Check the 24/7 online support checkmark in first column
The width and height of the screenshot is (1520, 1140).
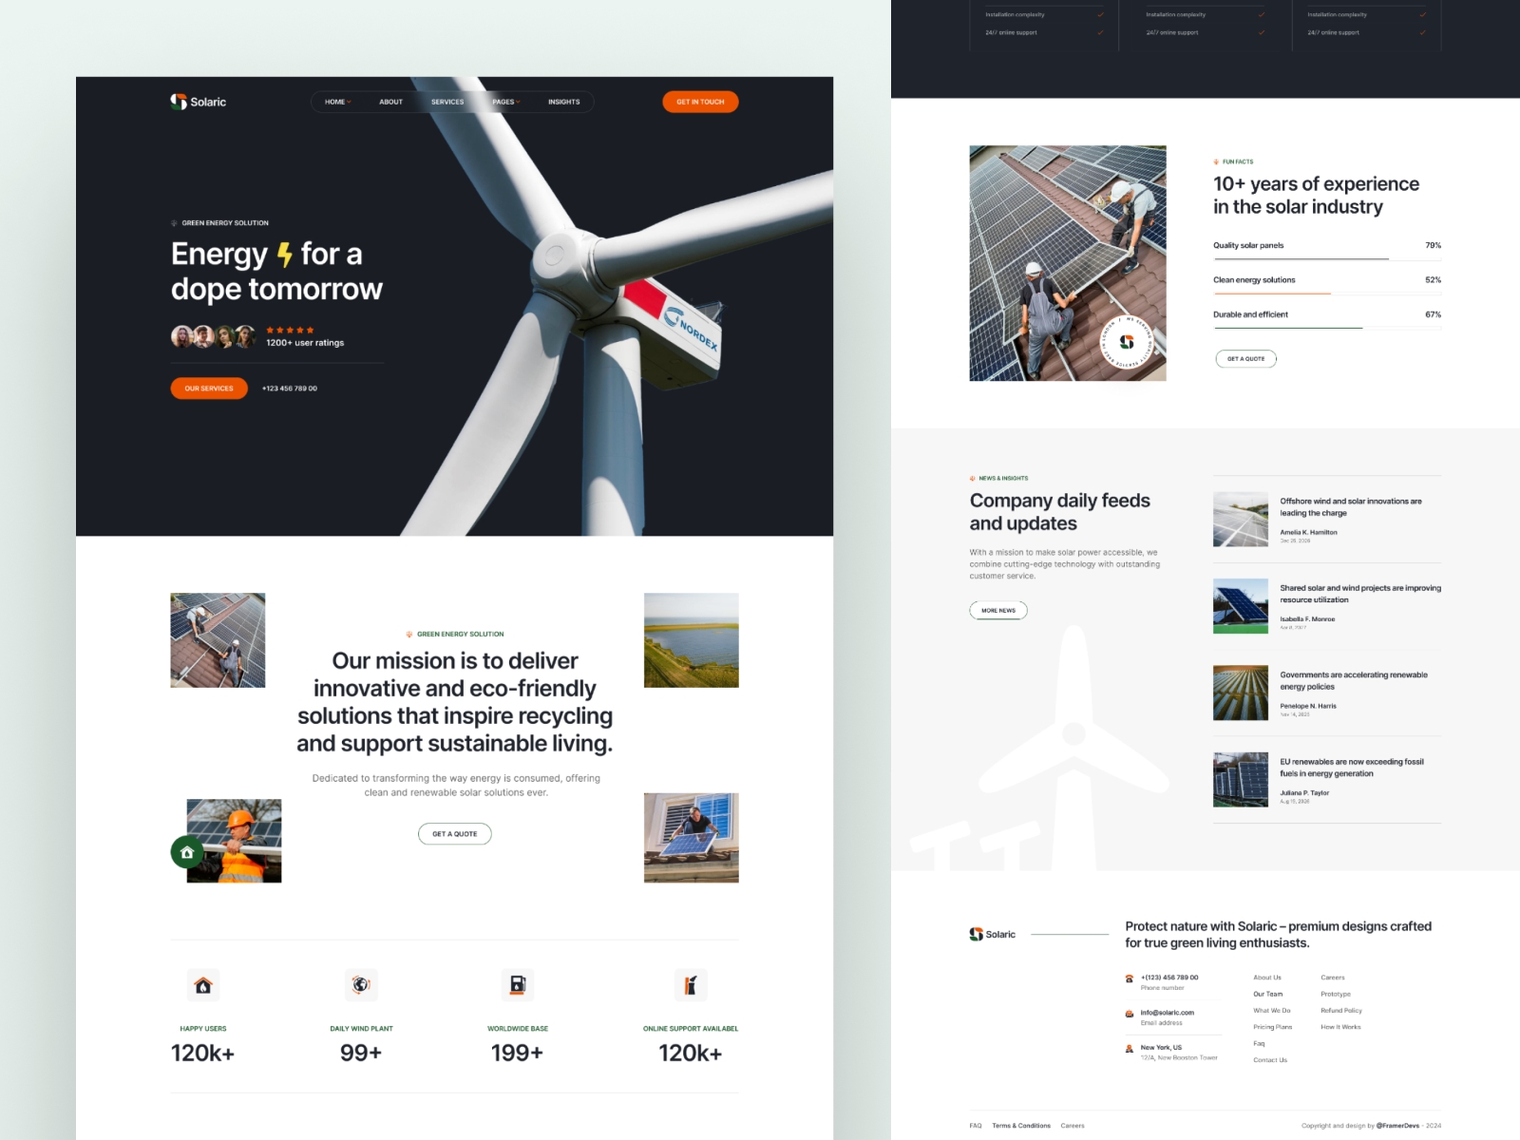(x=1099, y=31)
